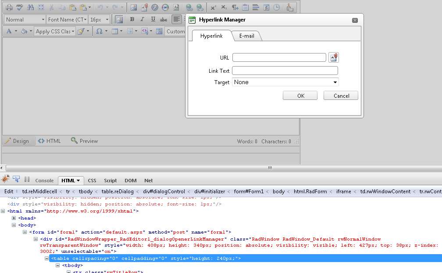Screen dimensions: 442x273
Task: Open the Image Manager icon
Action: pos(133,7)
